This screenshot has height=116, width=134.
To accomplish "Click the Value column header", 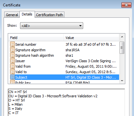I will coord(91,38).
